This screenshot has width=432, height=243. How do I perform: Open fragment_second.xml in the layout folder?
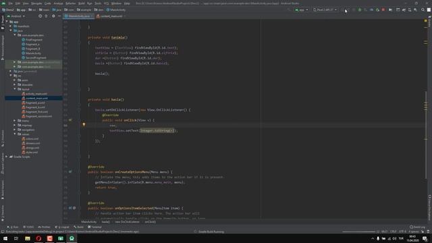pos(38,116)
